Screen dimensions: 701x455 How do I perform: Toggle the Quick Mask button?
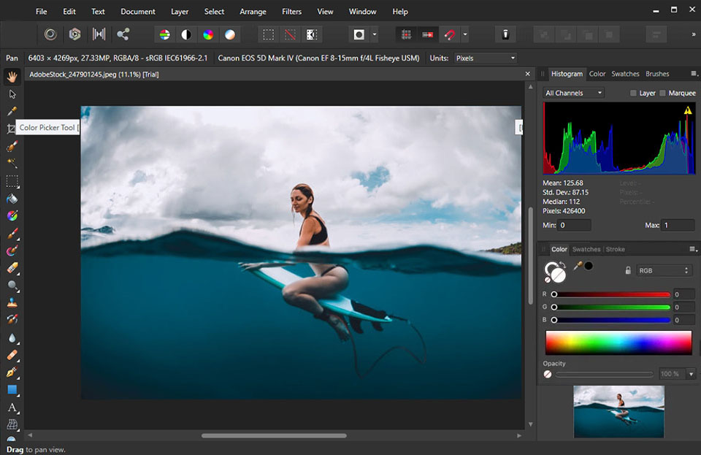coord(359,35)
